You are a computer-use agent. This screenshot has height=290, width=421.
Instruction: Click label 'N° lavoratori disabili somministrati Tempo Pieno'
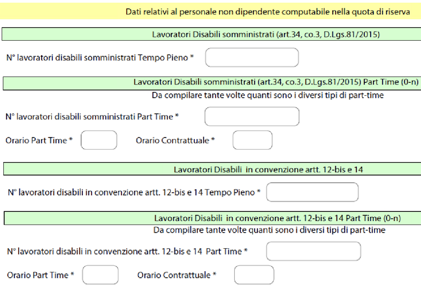(x=99, y=57)
